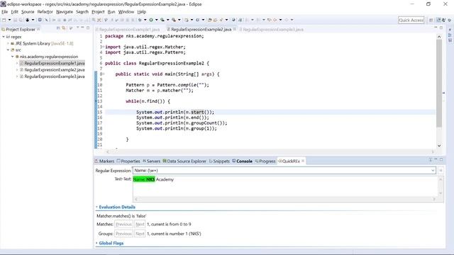Click the editor scroll down arrow
The image size is (454, 255).
click(x=439, y=146)
